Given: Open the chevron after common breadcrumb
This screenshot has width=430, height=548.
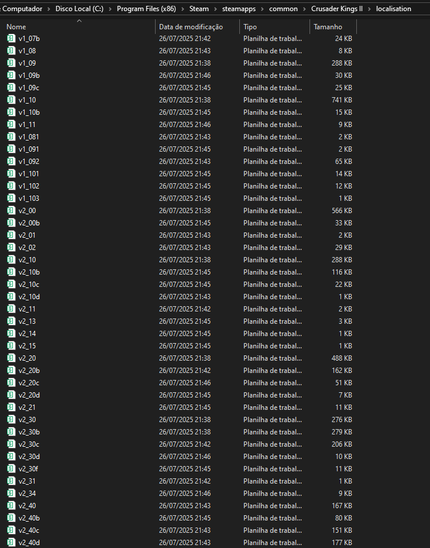Looking at the screenshot, I should pyautogui.click(x=305, y=9).
